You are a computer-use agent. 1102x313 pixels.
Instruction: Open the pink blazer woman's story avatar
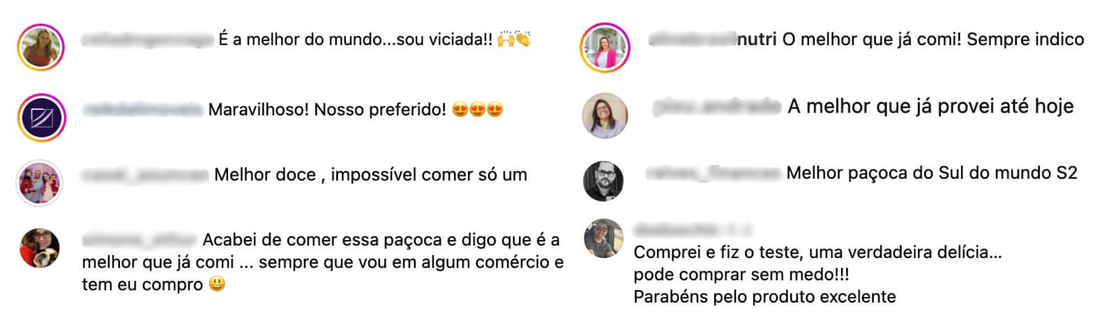point(605,47)
